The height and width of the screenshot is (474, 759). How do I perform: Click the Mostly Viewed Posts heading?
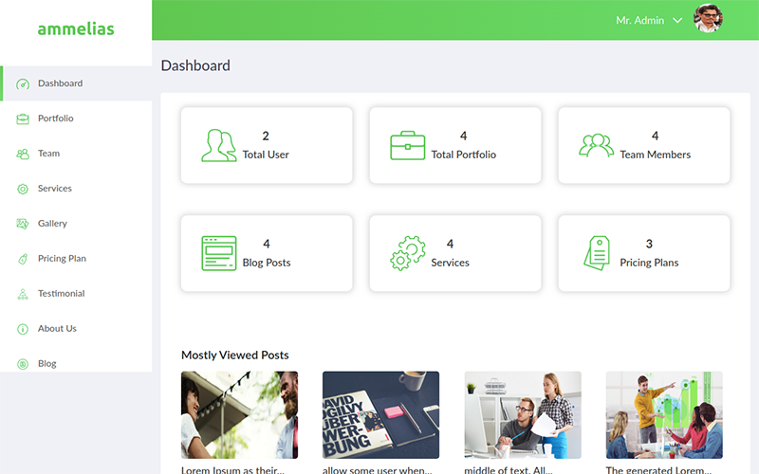(234, 355)
